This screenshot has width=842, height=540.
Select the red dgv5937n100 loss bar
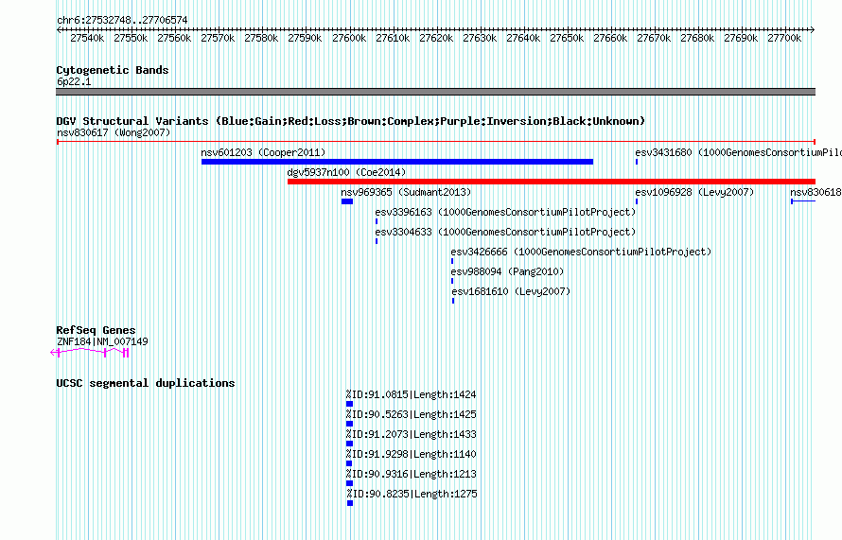(552, 182)
